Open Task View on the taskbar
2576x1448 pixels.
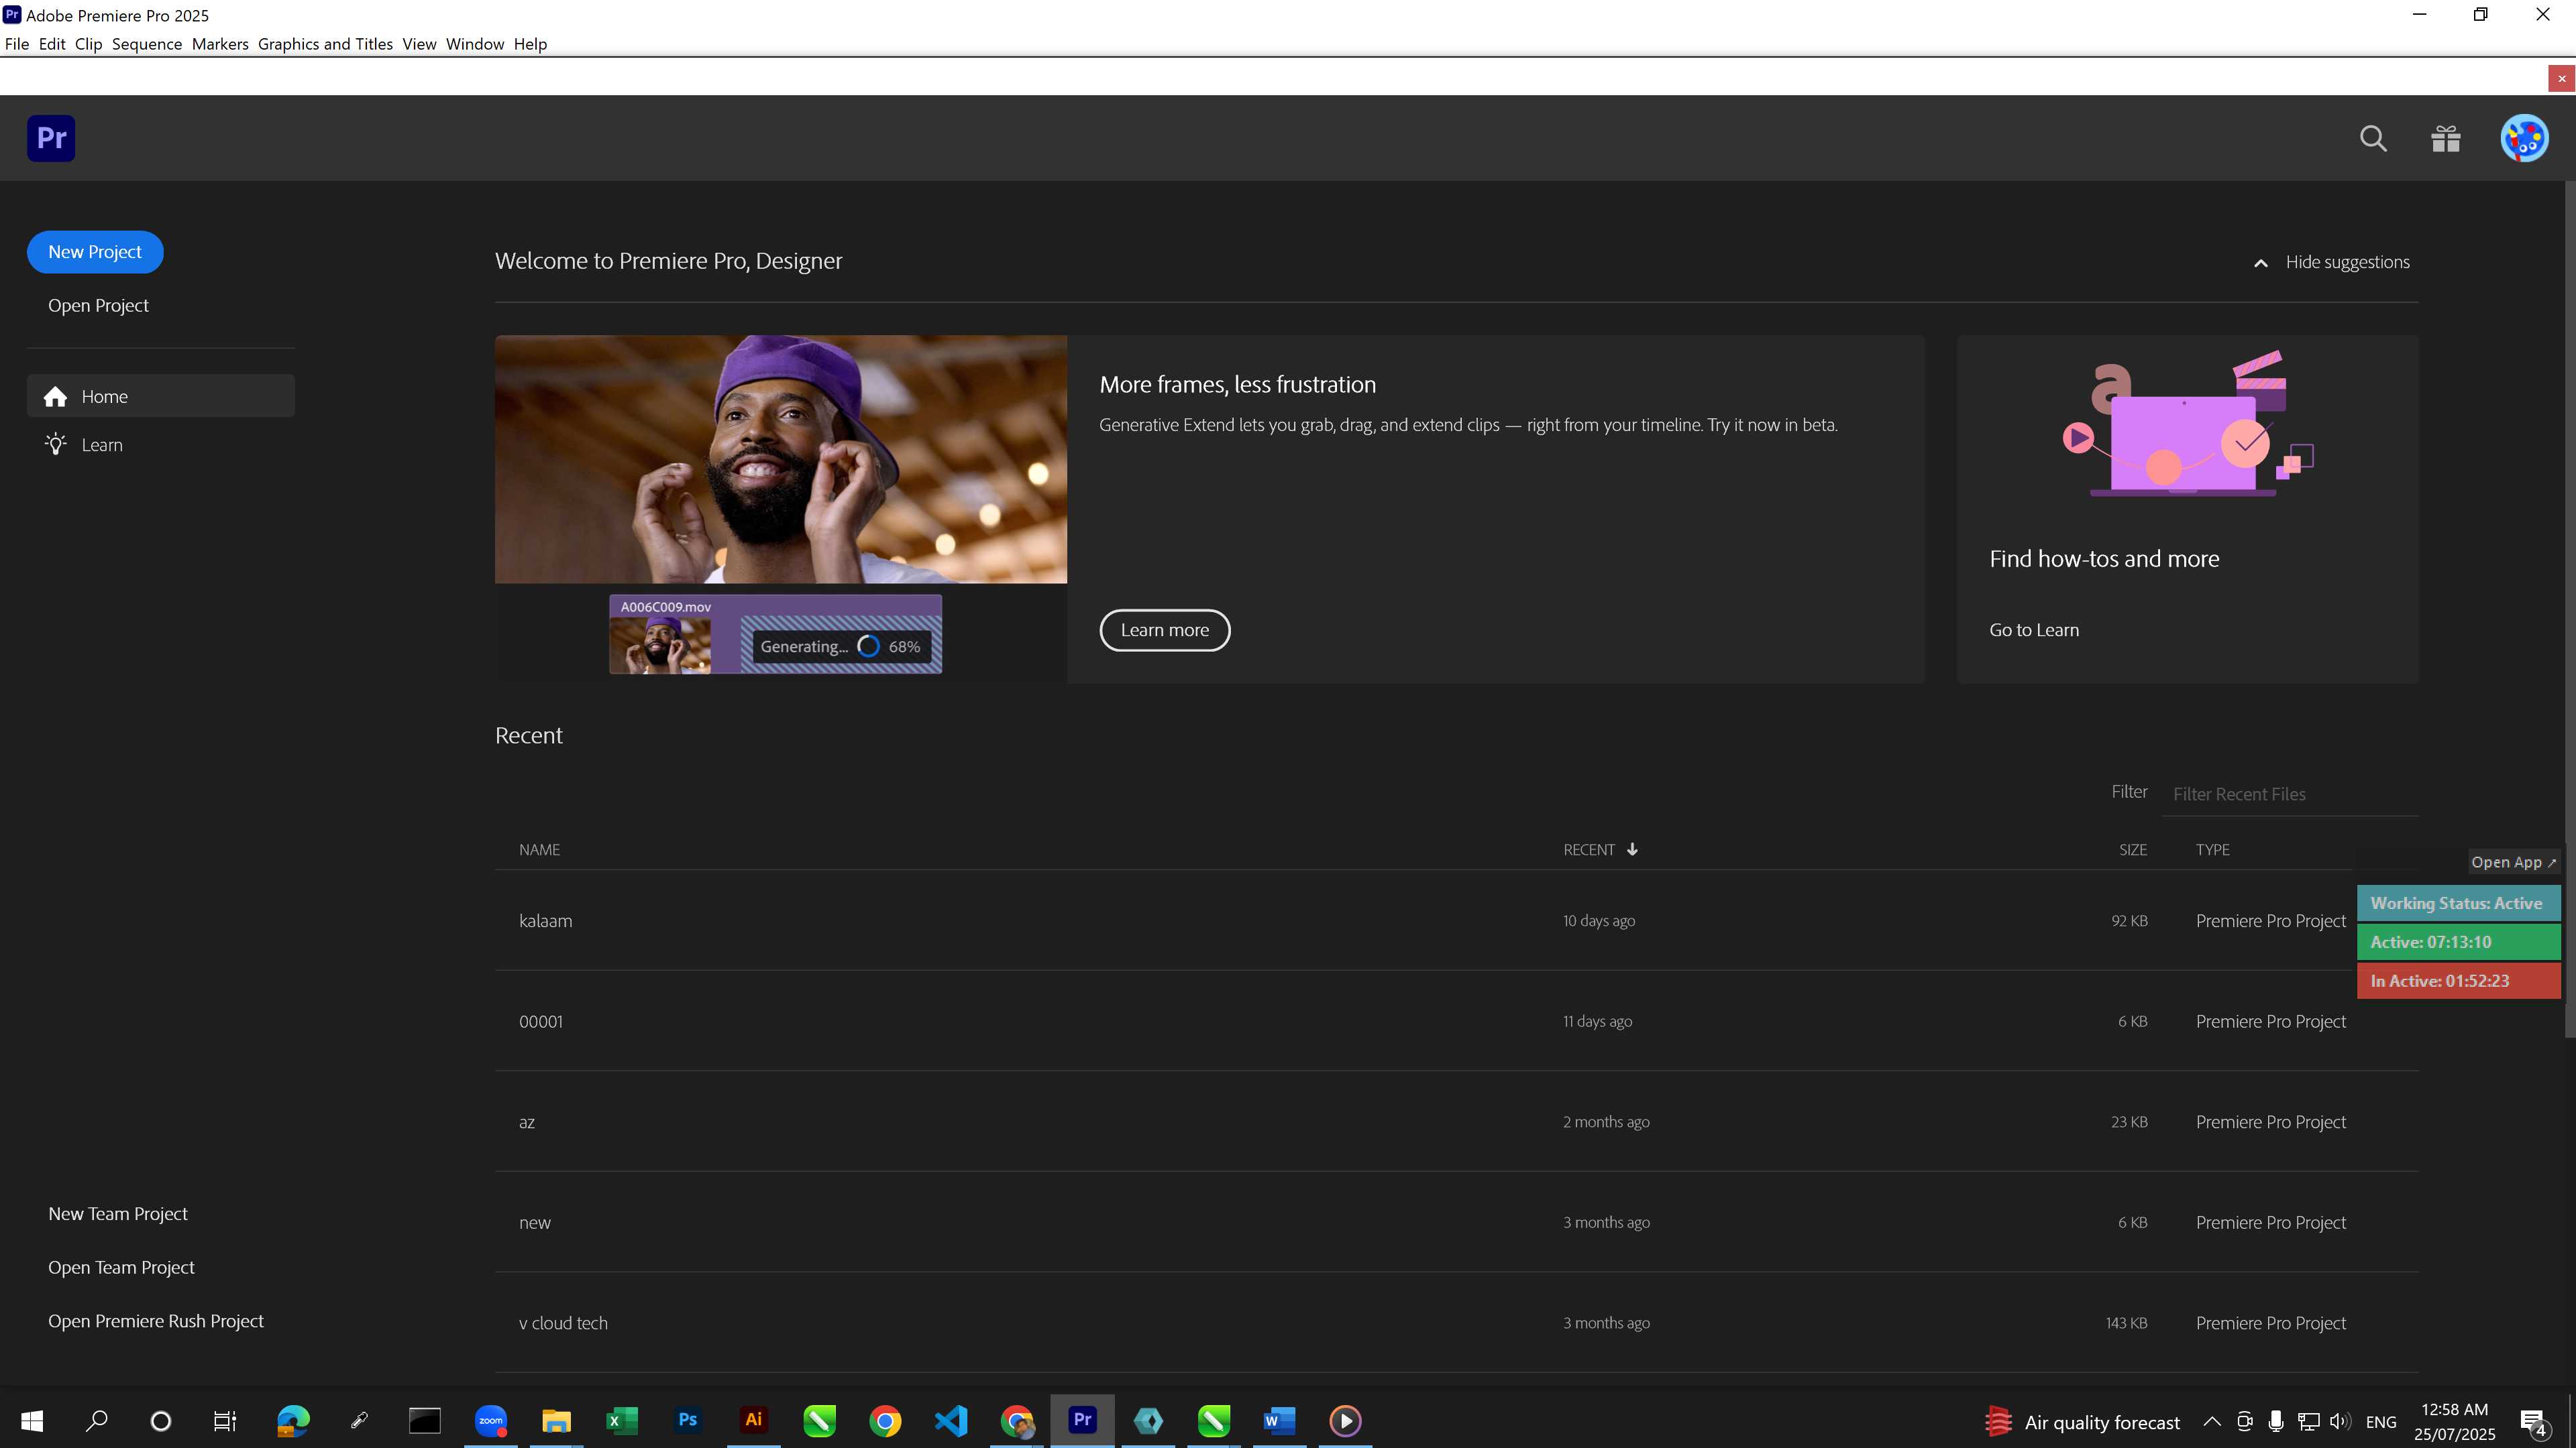[x=225, y=1420]
